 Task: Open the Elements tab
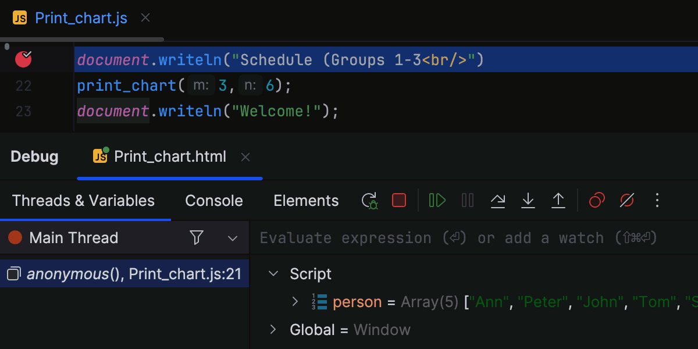coord(306,200)
